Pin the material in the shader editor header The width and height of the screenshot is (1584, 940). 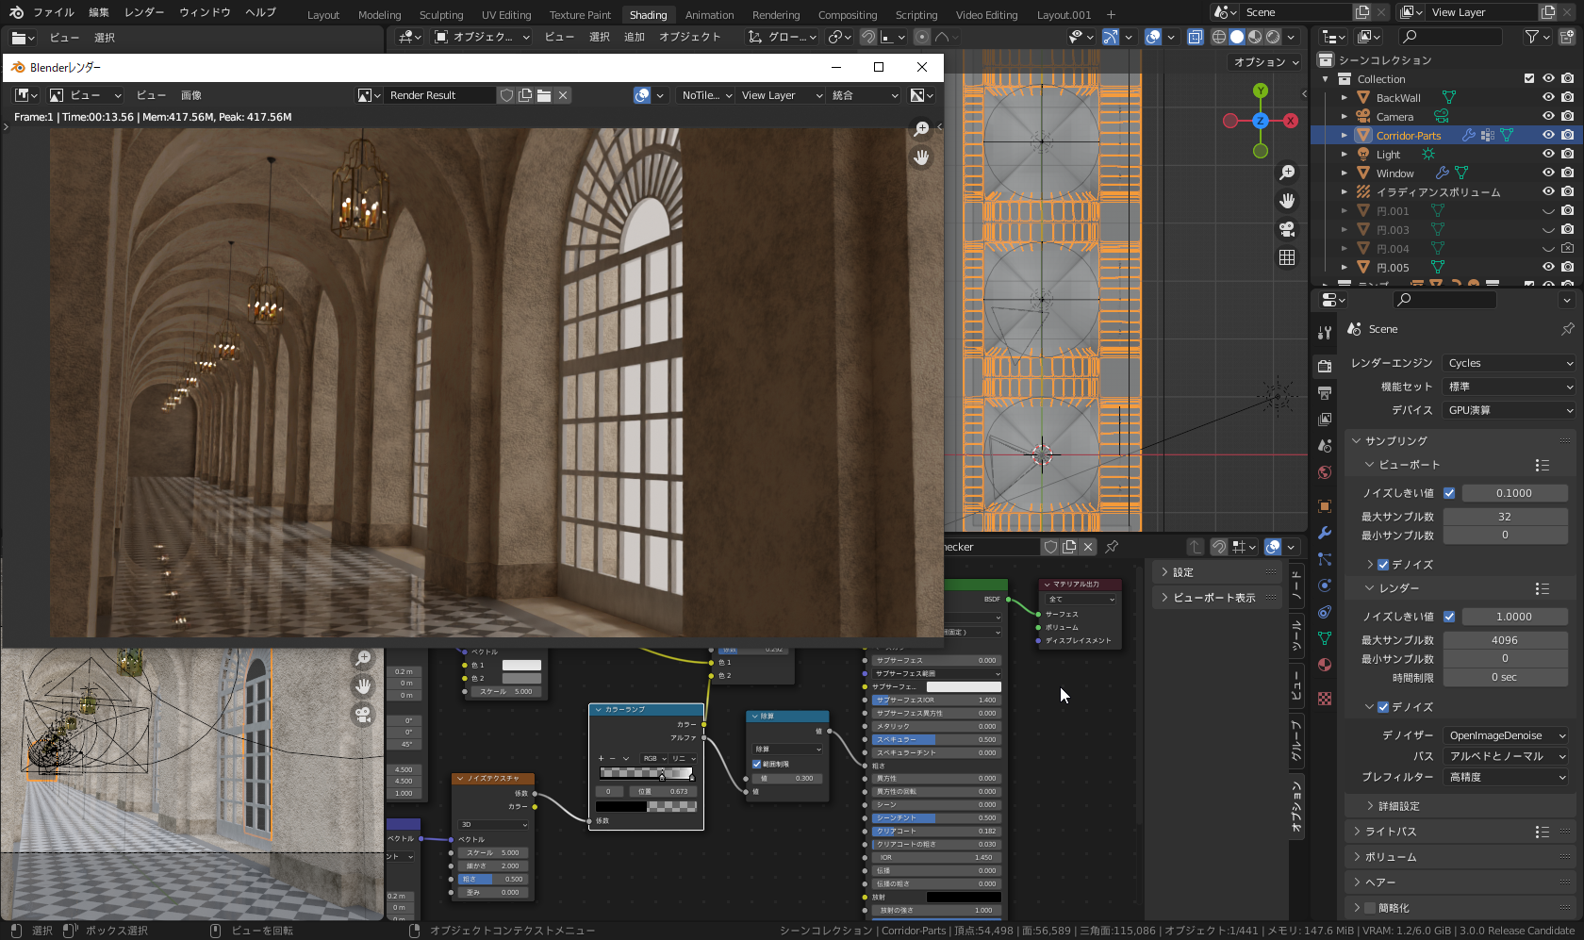[x=1113, y=547]
